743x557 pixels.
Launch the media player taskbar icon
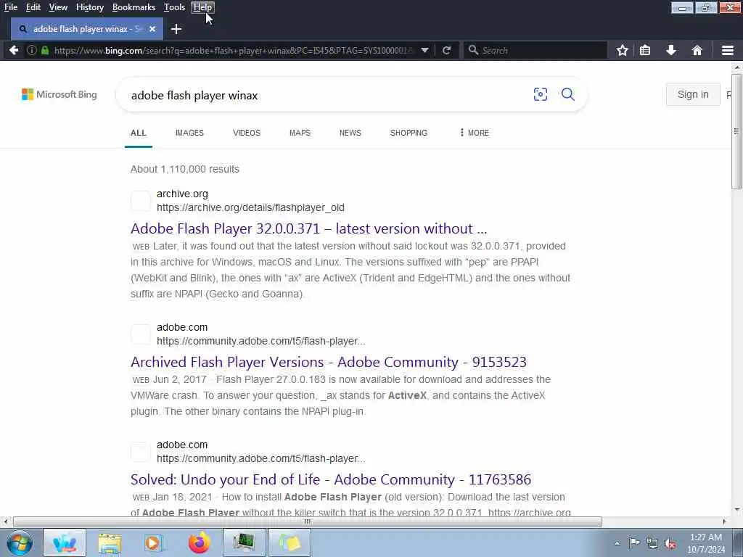coord(153,542)
